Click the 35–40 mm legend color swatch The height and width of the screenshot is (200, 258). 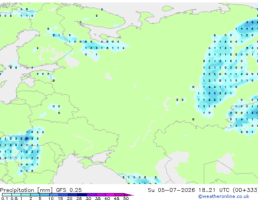tap(101, 195)
